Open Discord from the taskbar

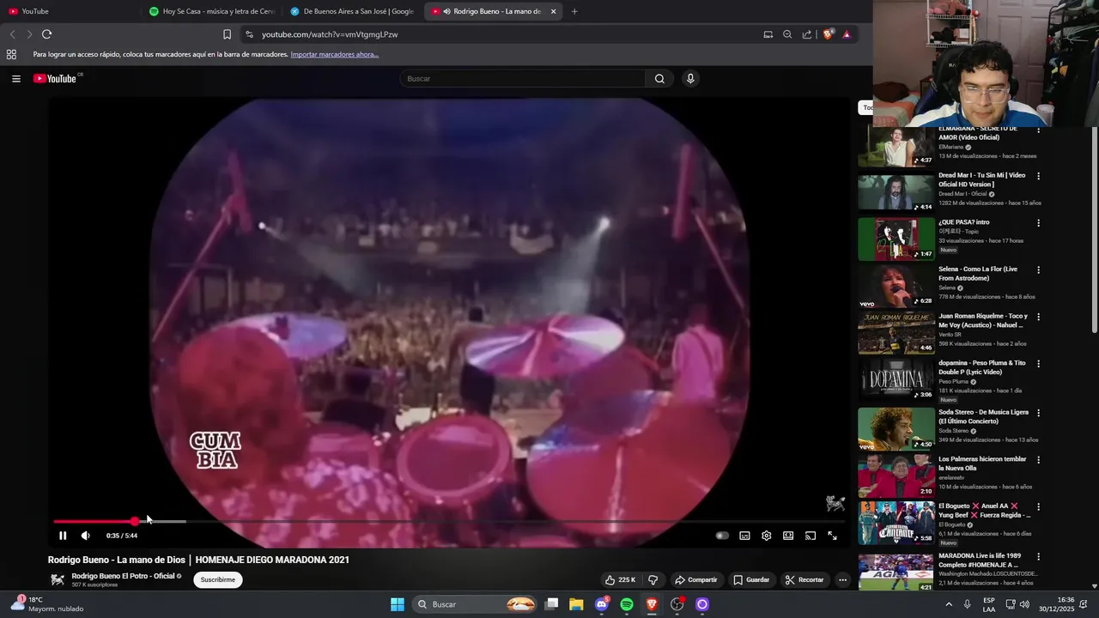(602, 604)
